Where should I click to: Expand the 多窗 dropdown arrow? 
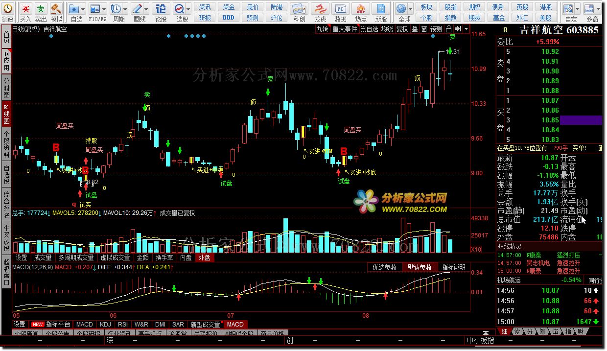(x=598, y=9)
